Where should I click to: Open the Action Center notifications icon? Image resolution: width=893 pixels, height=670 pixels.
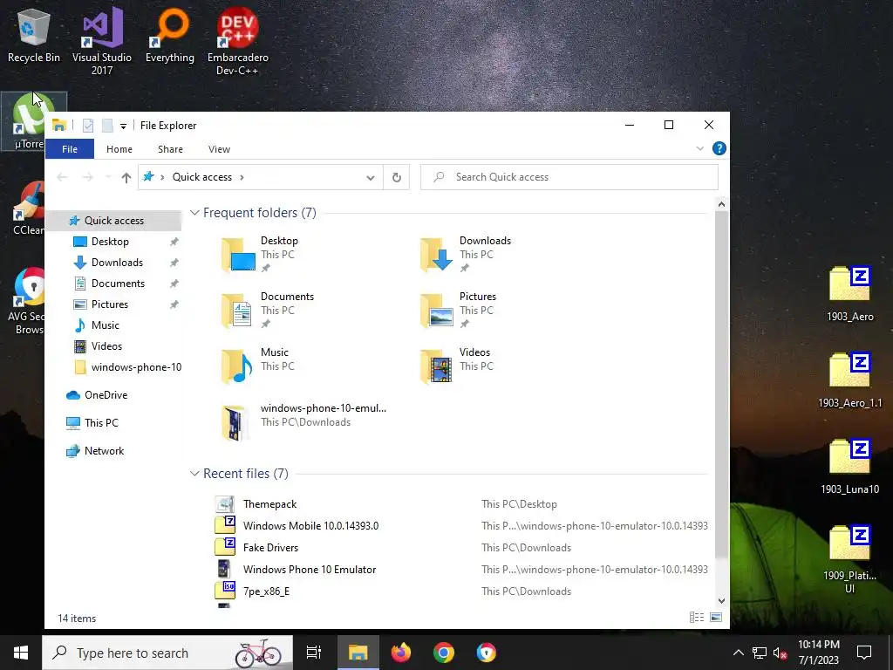tap(864, 653)
